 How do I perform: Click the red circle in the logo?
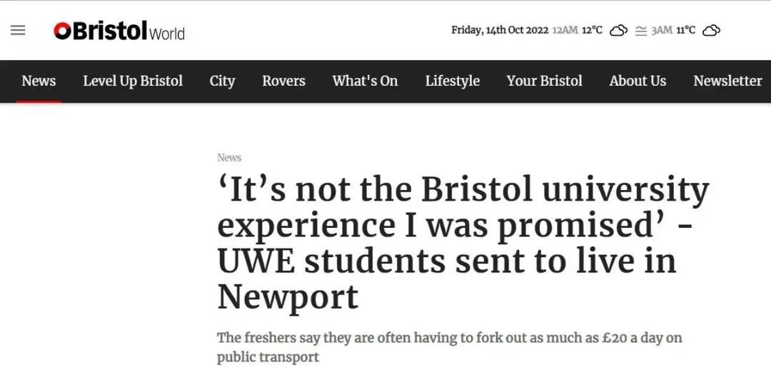coord(61,31)
